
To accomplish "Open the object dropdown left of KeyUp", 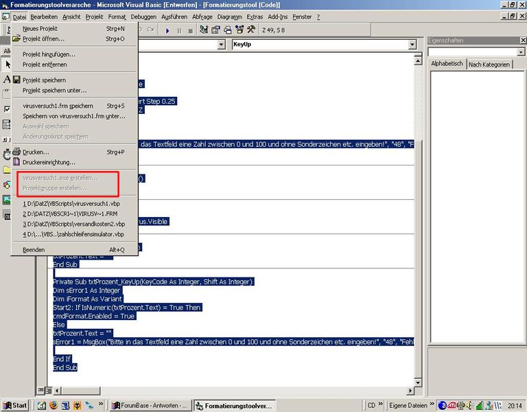I will coord(221,45).
